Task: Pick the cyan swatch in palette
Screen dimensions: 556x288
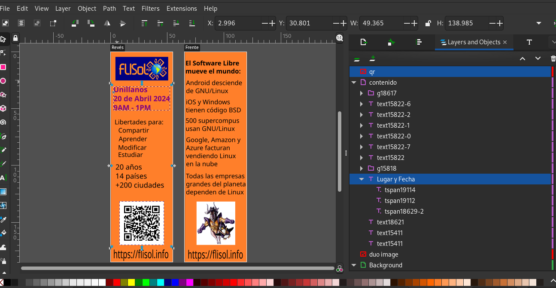Action: [160, 282]
